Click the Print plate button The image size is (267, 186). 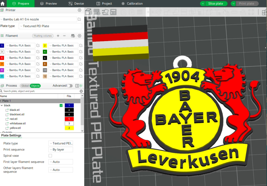pos(247,4)
